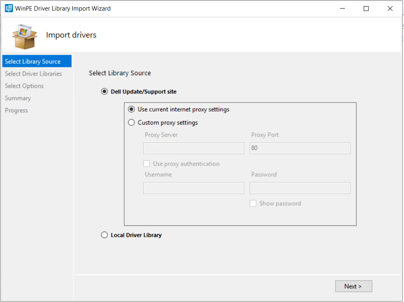This screenshot has height=302, width=404.
Task: Close the WinPE Driver Library wizard
Action: (391, 8)
